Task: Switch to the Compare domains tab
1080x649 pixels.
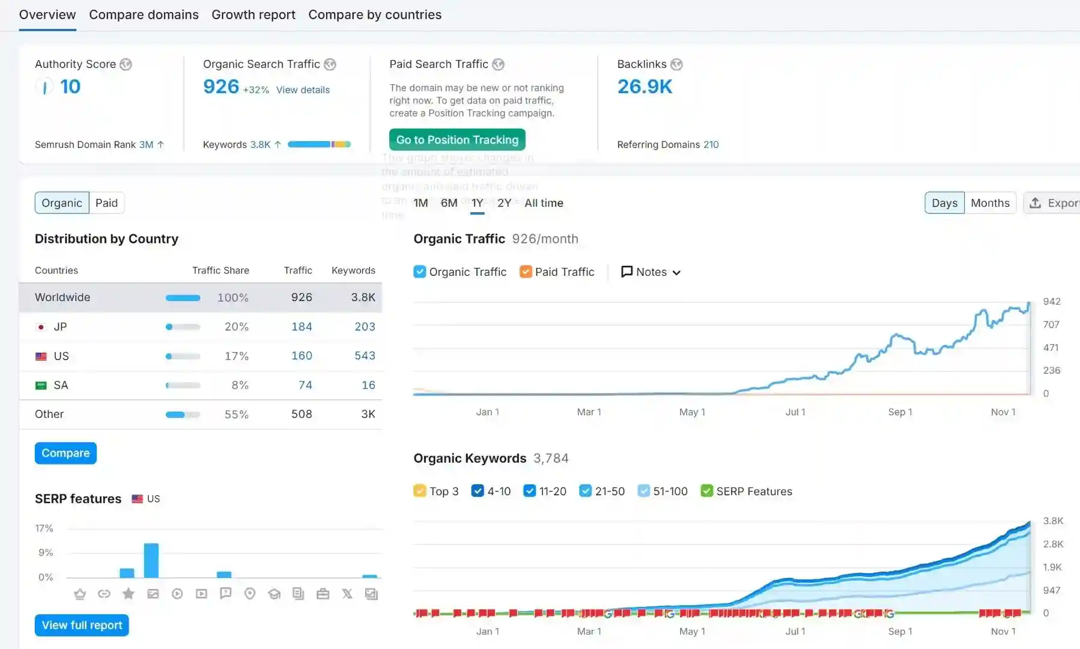Action: pyautogui.click(x=144, y=14)
